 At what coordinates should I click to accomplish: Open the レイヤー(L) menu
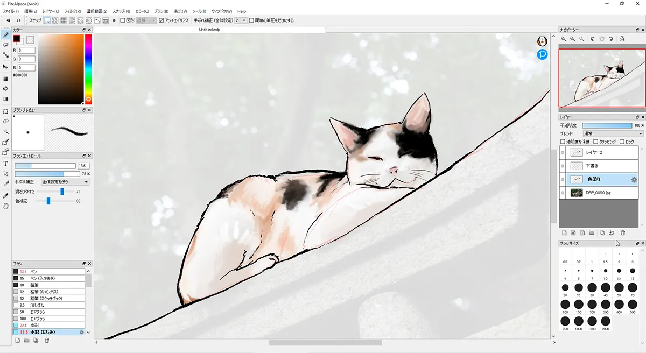click(x=50, y=11)
